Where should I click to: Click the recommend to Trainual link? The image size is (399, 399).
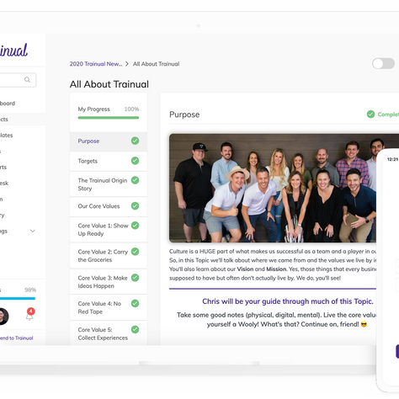pos(17,338)
